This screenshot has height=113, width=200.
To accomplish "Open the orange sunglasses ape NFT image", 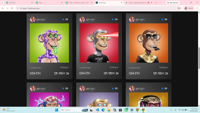I will (149, 43).
